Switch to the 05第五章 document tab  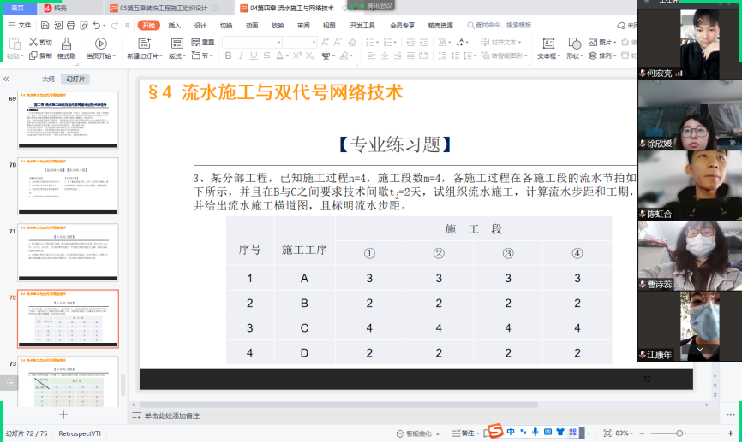[x=159, y=8]
